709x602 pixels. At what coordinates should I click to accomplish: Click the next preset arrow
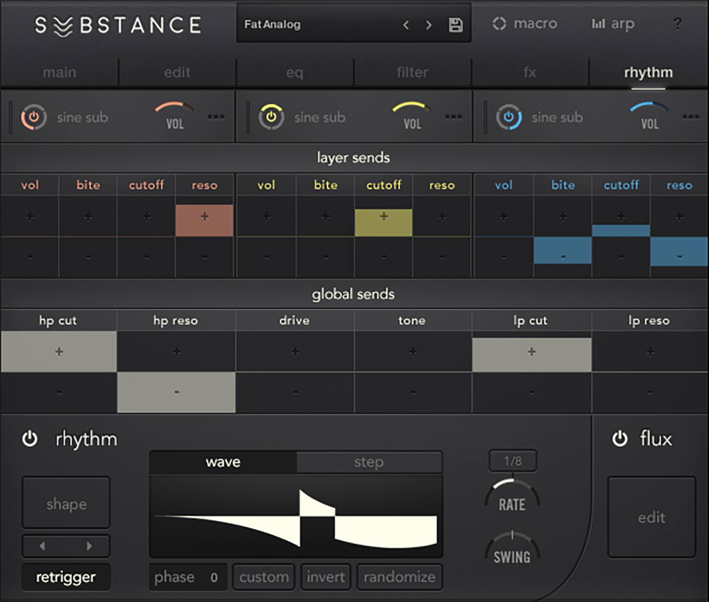click(x=428, y=24)
